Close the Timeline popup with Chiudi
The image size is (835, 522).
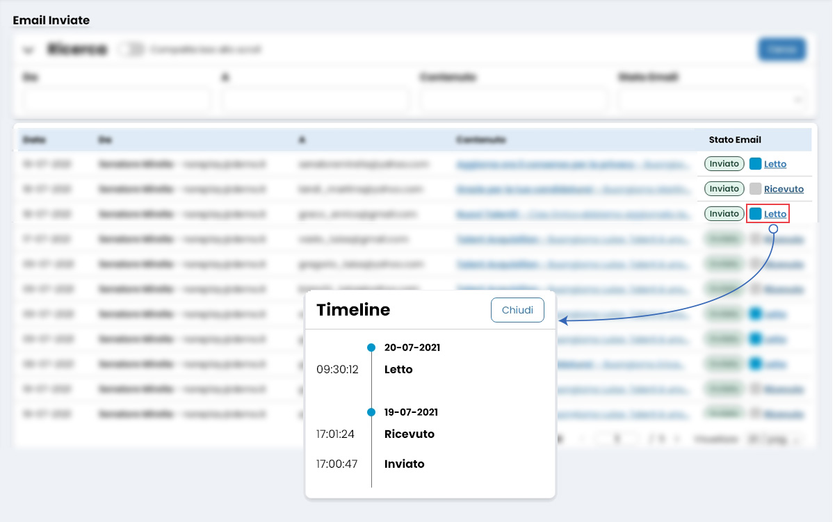(517, 310)
